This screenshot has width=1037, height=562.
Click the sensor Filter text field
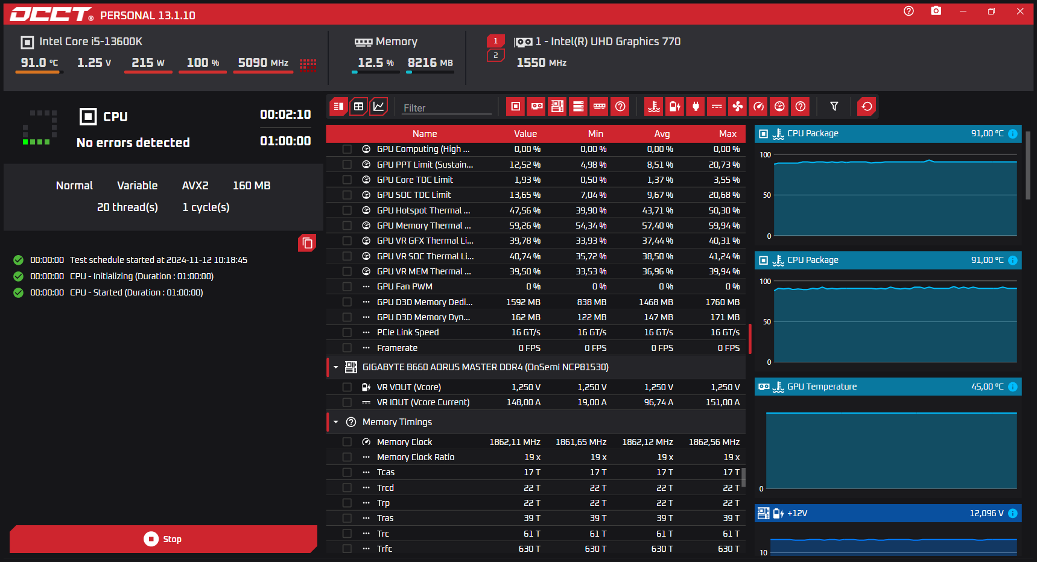(447, 108)
